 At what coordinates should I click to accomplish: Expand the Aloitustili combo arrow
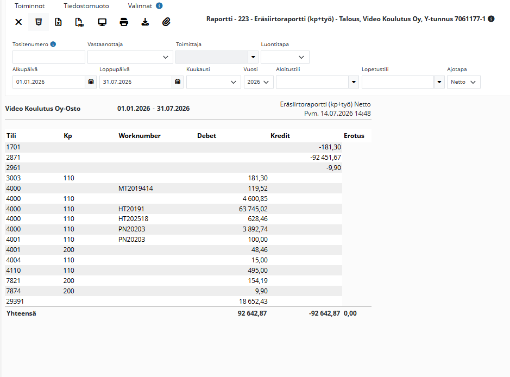click(354, 82)
